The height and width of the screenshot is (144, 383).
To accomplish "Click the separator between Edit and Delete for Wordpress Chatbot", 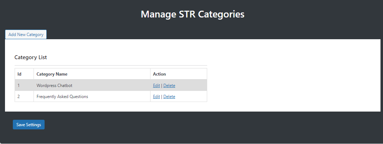I will (162, 86).
